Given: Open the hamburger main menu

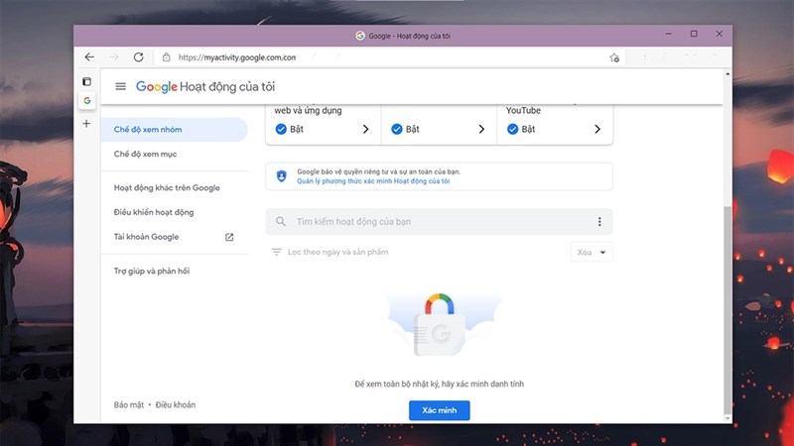Looking at the screenshot, I should (120, 86).
